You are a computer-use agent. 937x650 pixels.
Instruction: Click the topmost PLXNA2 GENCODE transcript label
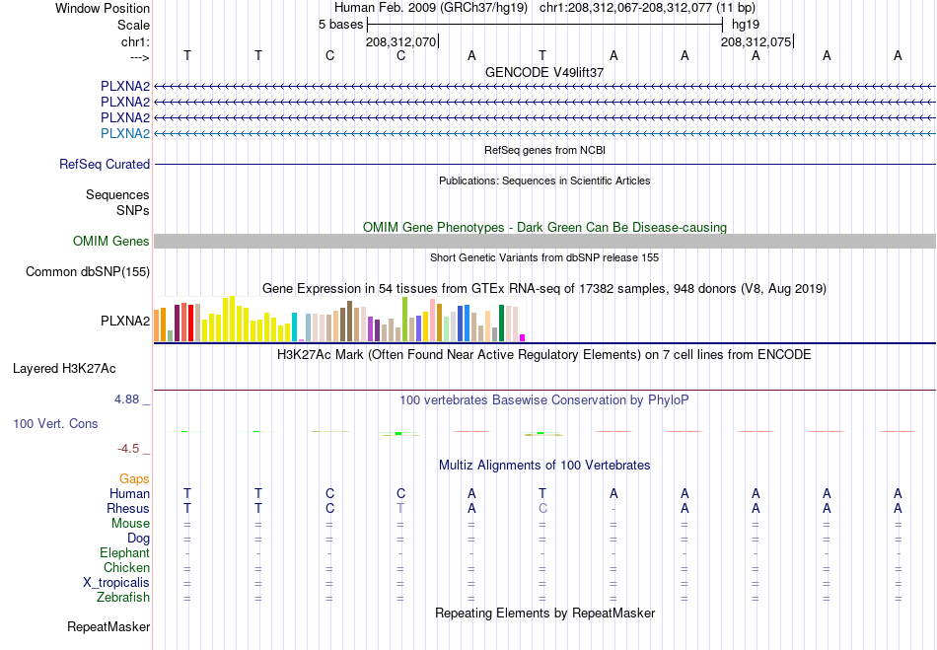pyautogui.click(x=125, y=87)
